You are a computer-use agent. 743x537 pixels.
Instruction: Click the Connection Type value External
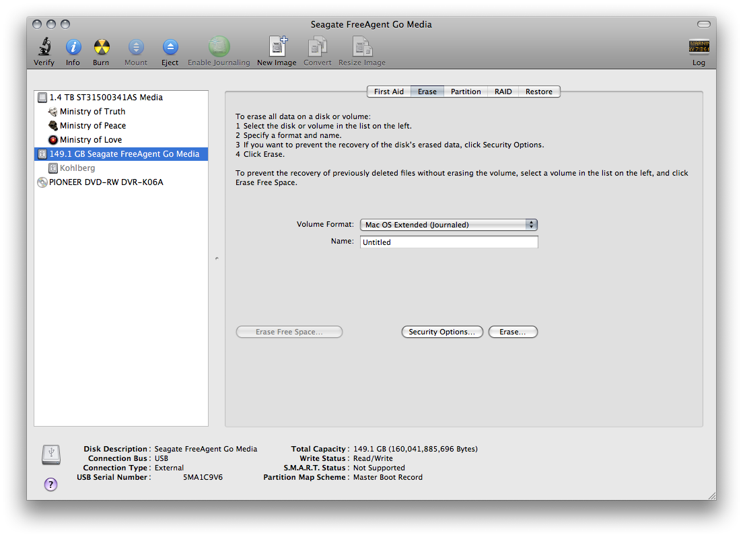point(169,468)
